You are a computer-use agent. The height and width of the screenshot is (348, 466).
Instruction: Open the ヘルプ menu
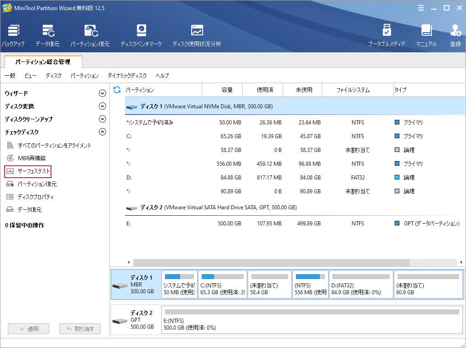click(162, 75)
